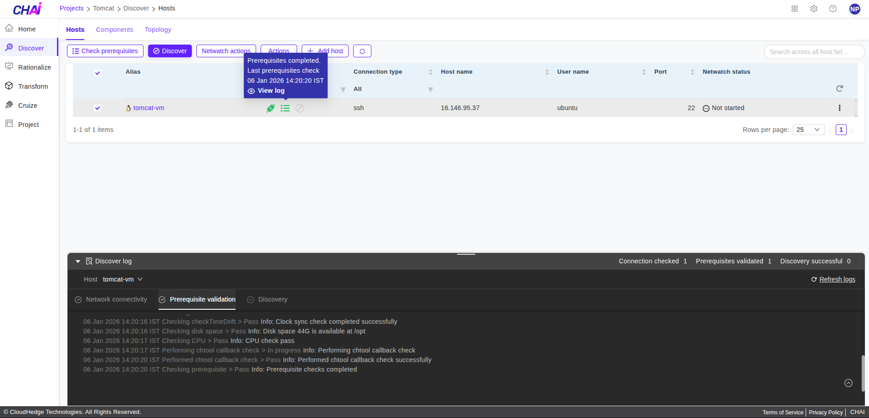This screenshot has width=869, height=418.
Task: Open three-dot menu for tomcat-vm row
Action: [839, 108]
